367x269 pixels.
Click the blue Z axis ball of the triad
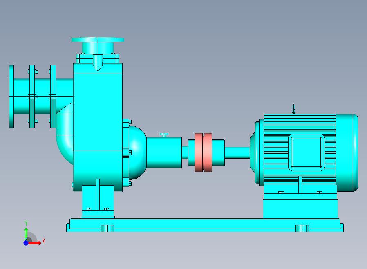[26, 243]
